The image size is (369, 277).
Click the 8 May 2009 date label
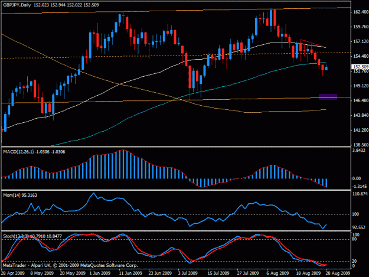tap(42, 273)
